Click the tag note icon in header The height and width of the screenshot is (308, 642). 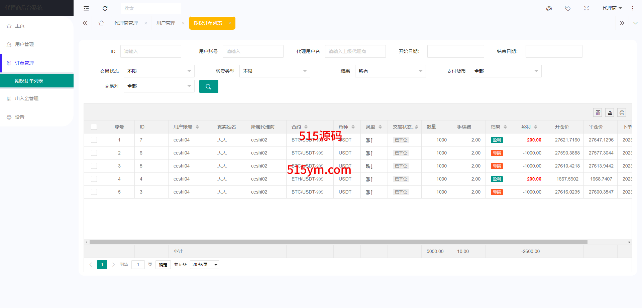click(567, 8)
